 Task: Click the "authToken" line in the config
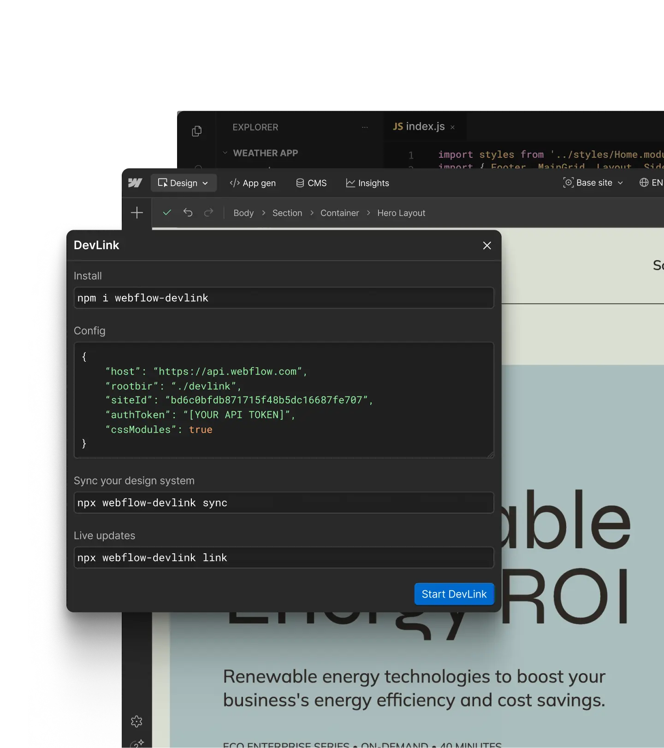point(200,415)
